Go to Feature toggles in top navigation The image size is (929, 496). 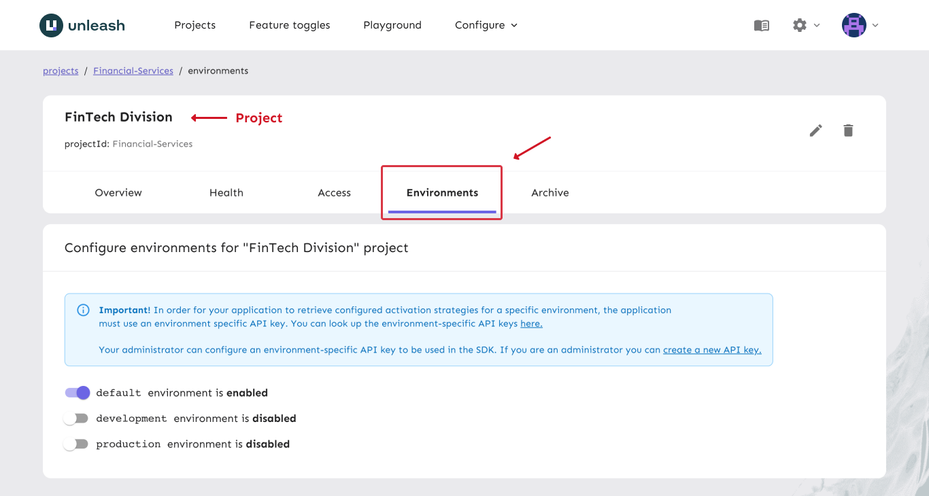pos(289,25)
